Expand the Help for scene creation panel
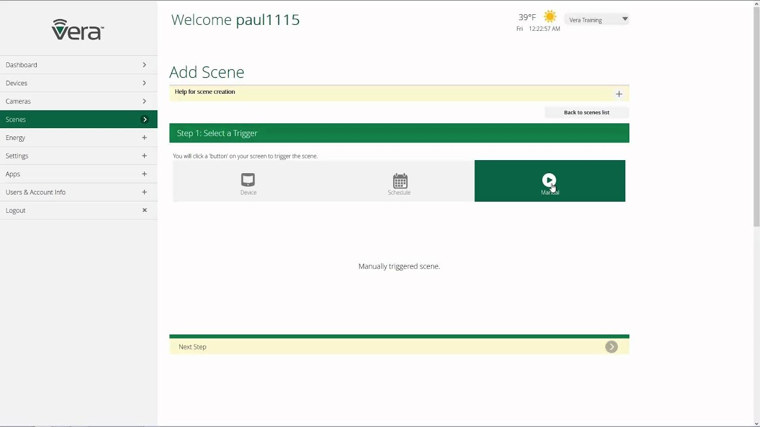760x427 pixels. [x=619, y=94]
